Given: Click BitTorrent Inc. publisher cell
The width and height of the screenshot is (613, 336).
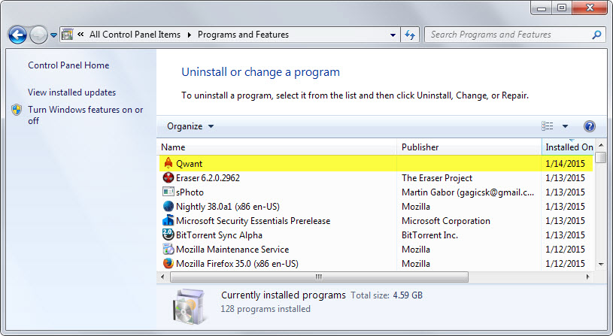Looking at the screenshot, I should click(x=429, y=235).
